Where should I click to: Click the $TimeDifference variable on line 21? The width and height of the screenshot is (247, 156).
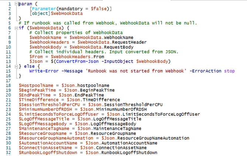pyautogui.click(x=39, y=100)
